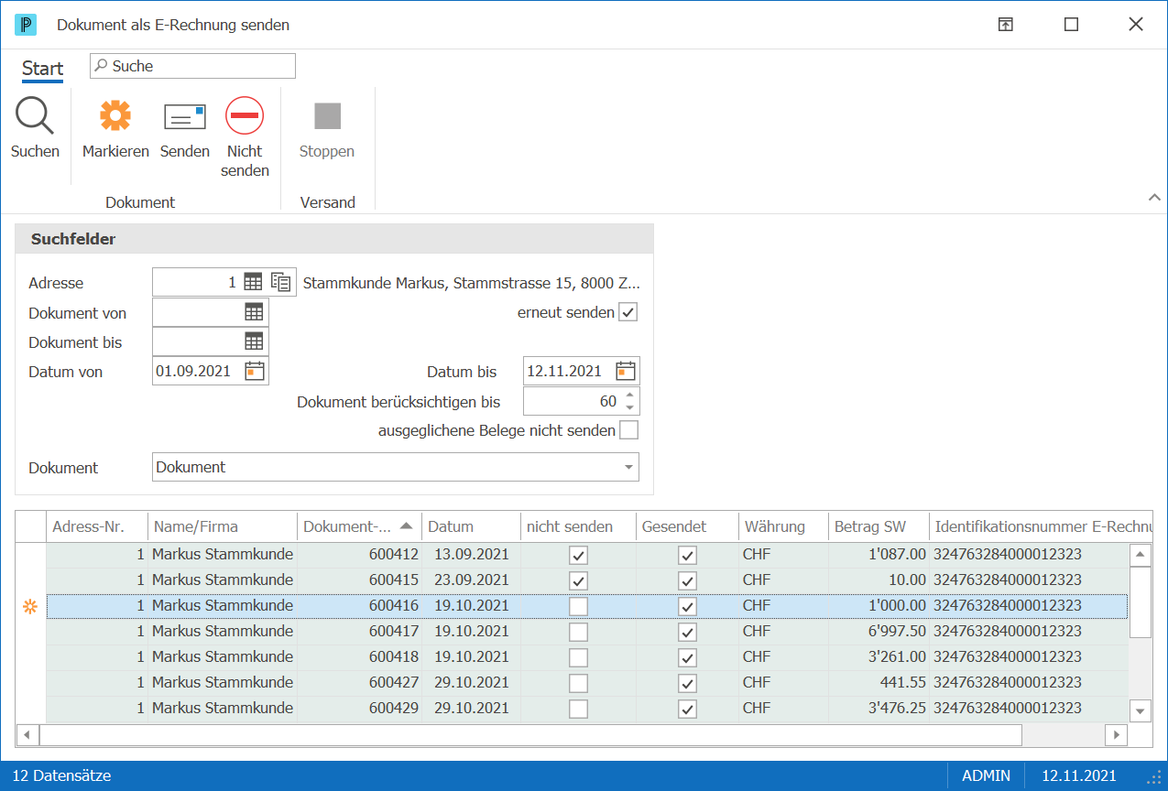Click the table's vertical scrollbar up arrow
The width and height of the screenshot is (1168, 791).
coord(1140,555)
